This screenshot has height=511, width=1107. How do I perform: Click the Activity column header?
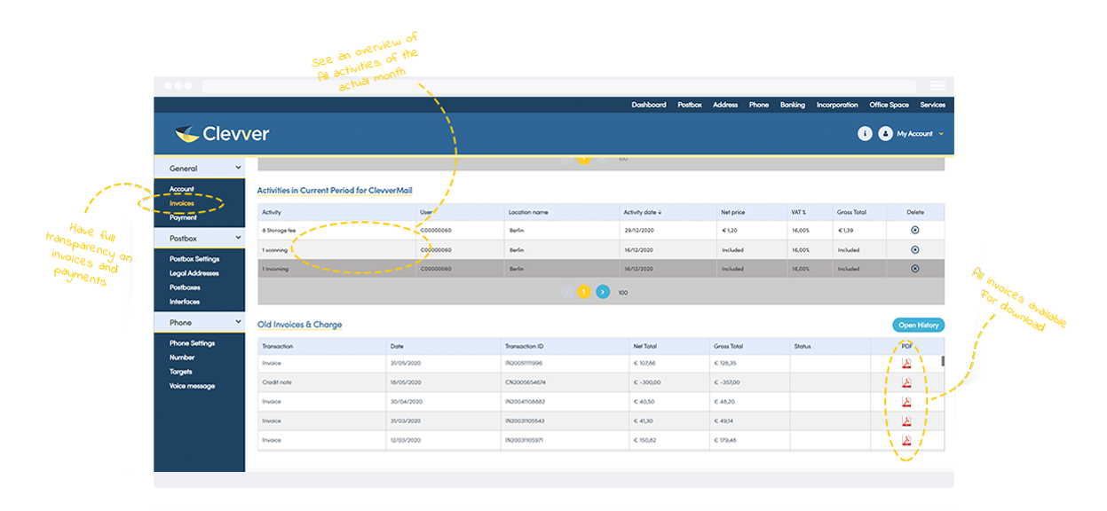point(337,212)
